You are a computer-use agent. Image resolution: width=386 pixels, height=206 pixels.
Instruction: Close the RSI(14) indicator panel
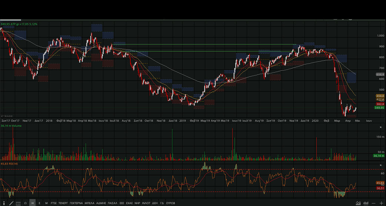point(380,164)
